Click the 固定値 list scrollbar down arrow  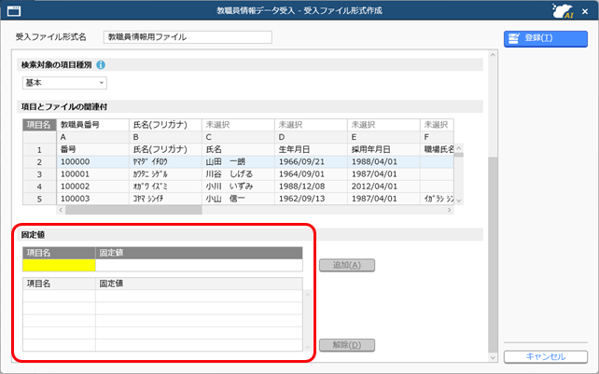click(308, 347)
